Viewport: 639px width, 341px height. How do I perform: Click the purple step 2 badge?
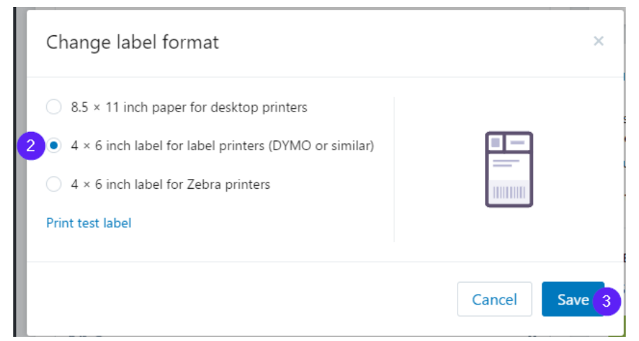(31, 146)
